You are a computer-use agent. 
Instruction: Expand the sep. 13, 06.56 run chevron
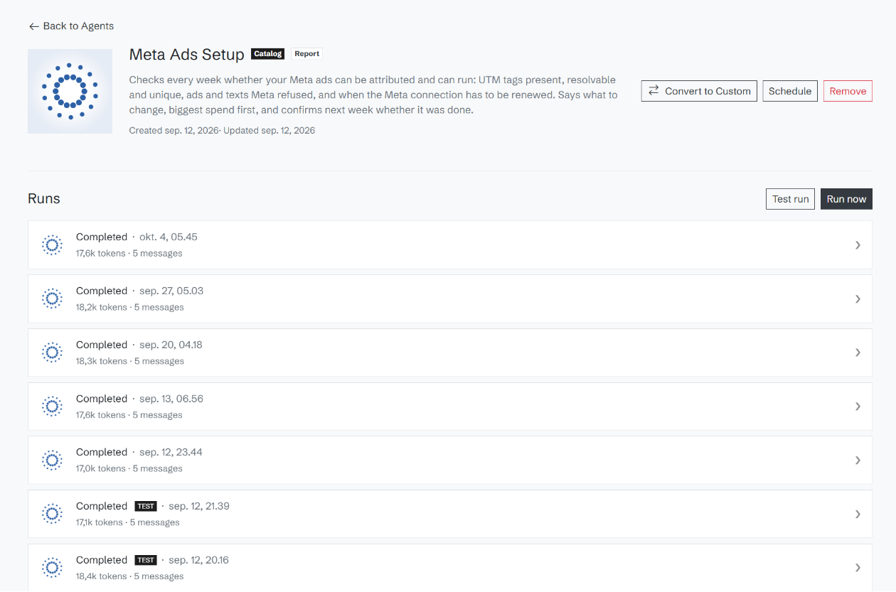[858, 406]
